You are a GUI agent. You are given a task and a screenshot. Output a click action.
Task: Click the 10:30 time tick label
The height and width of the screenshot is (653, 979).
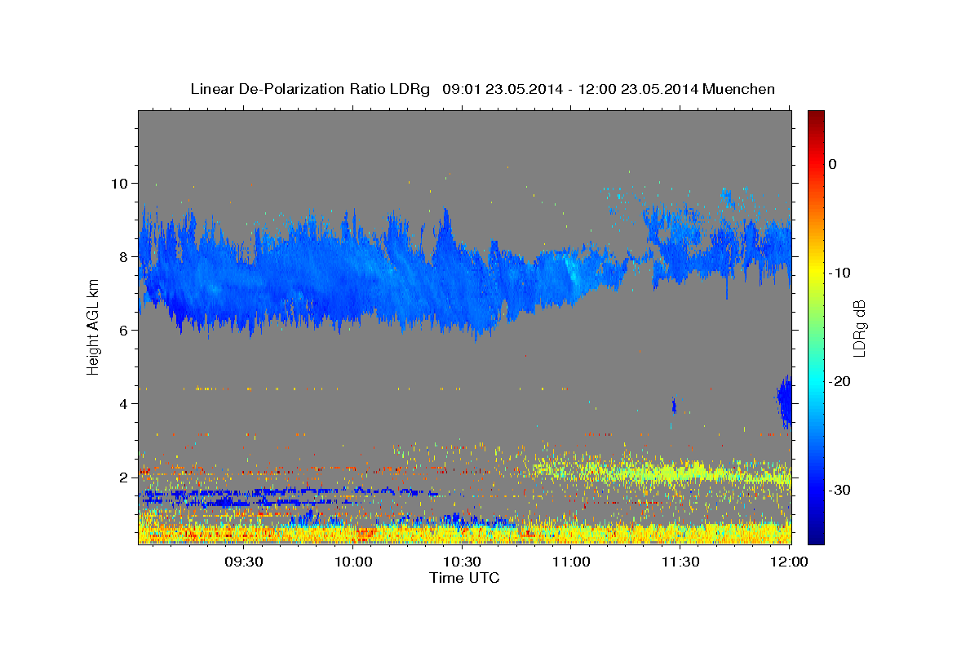point(463,562)
